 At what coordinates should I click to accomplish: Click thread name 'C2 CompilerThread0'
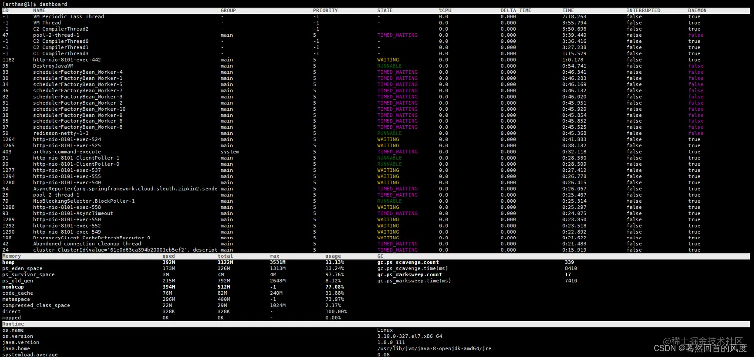(x=61, y=41)
